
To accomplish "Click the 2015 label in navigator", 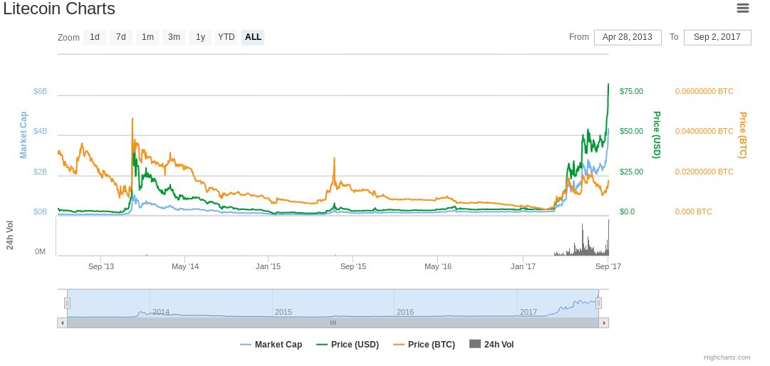I will [283, 312].
